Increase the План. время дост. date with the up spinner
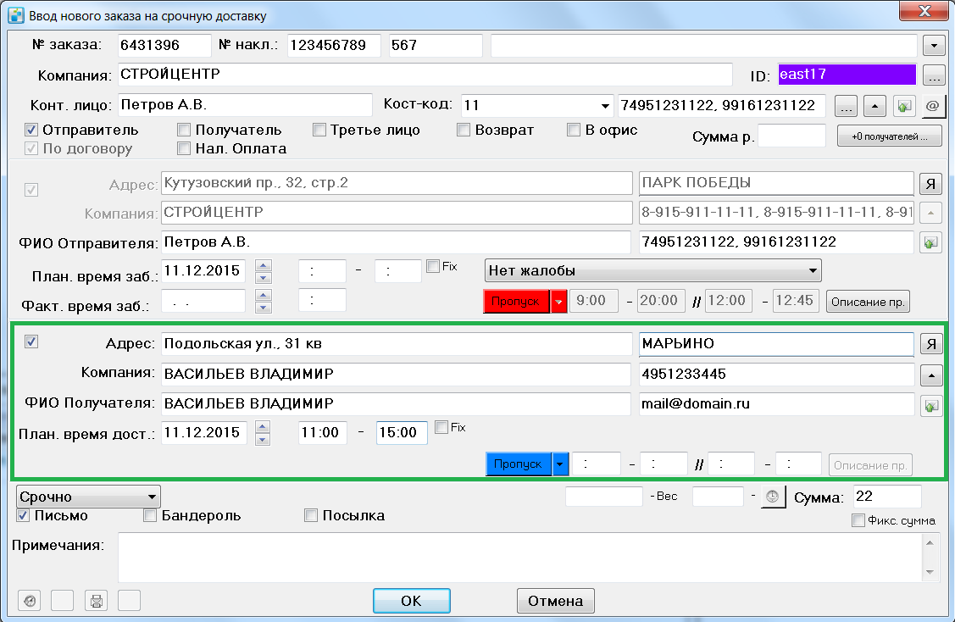955x622 pixels. coord(263,427)
